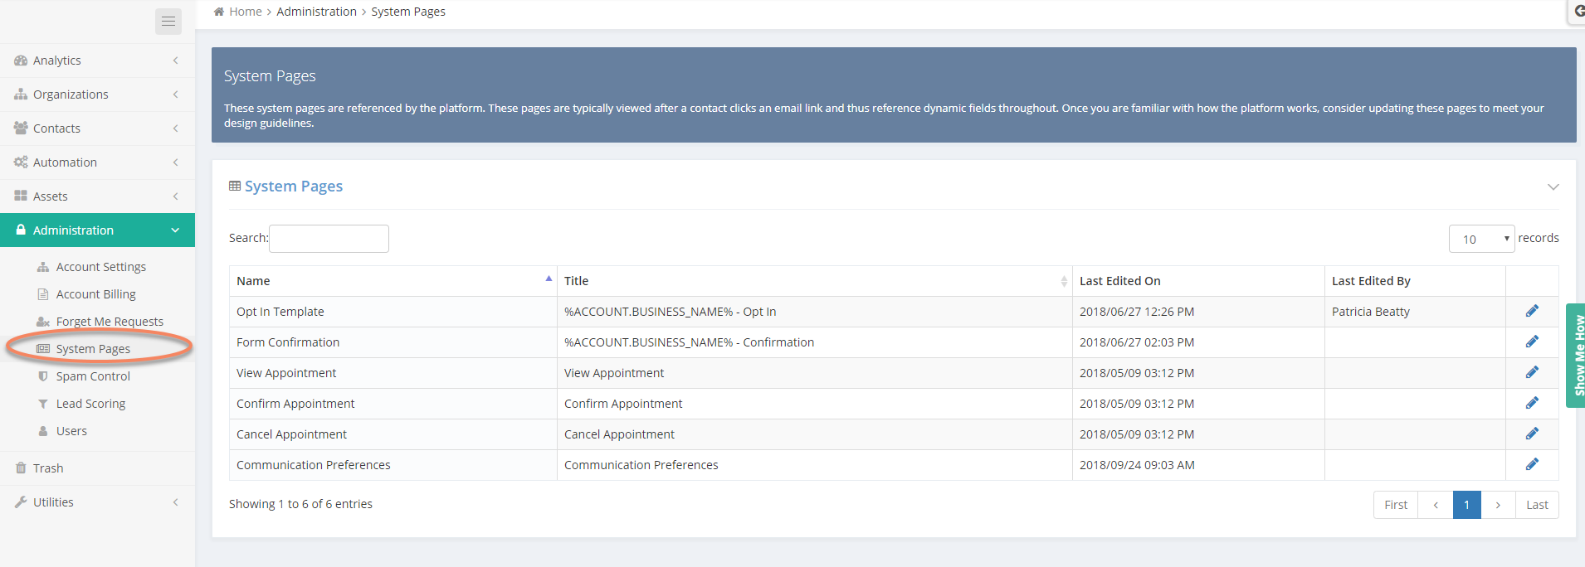Collapse the System Pages panel
This screenshot has width=1585, height=567.
point(1553,187)
